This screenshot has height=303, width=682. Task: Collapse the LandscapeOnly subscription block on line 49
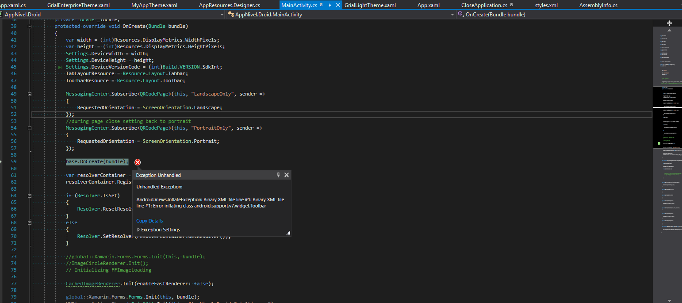pos(29,94)
